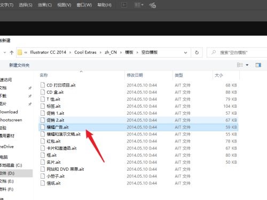Click the 空白模板 breadcrumb
The width and height of the screenshot is (267, 200).
[150, 52]
